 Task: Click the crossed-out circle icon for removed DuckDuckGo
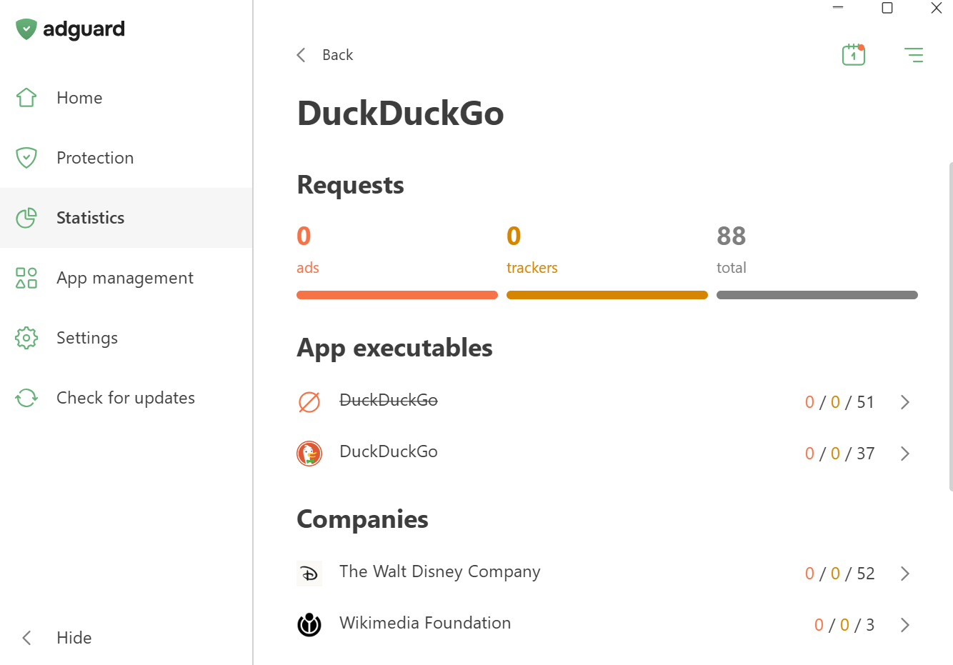pos(309,402)
